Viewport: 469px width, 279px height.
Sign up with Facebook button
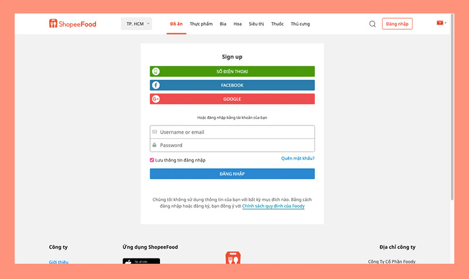pyautogui.click(x=232, y=85)
